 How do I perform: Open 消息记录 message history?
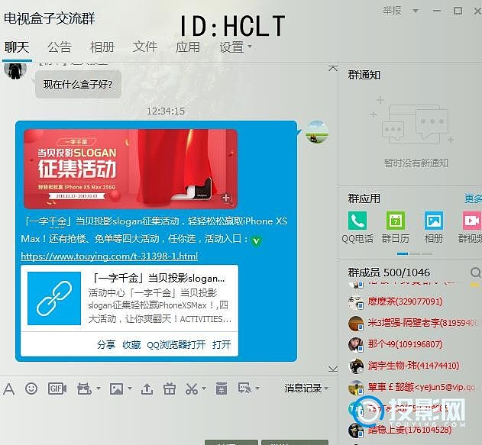pyautogui.click(x=303, y=389)
